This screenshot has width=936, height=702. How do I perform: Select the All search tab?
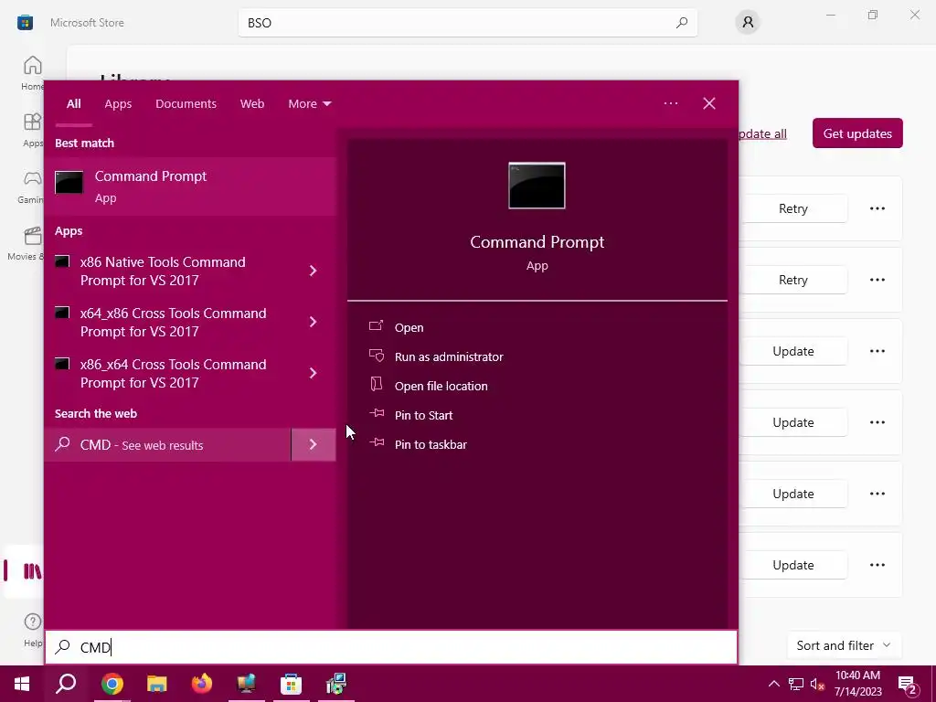tap(73, 104)
